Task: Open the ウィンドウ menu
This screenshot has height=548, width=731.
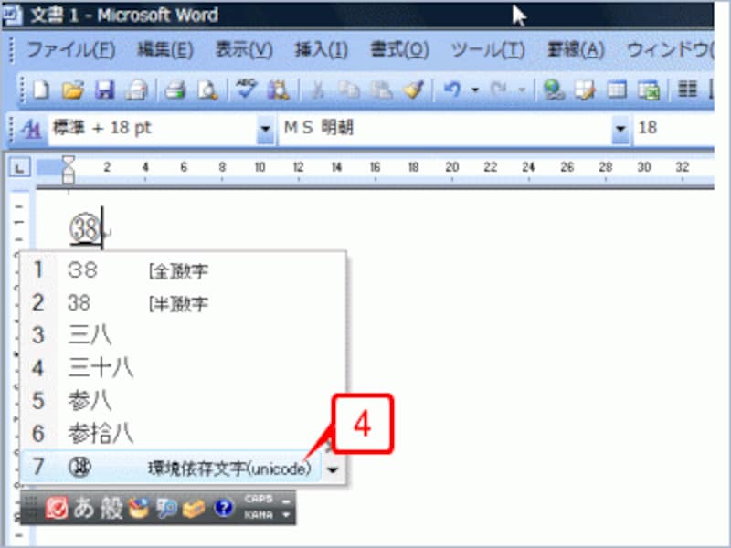Action: [670, 49]
